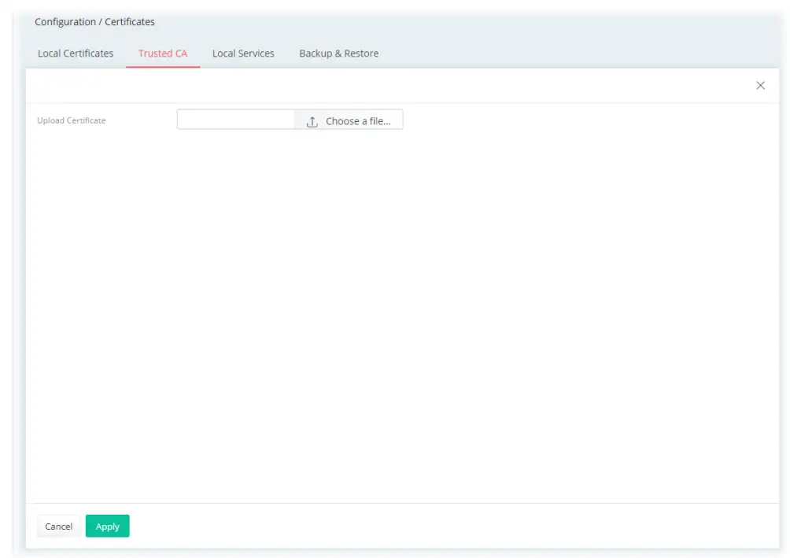Click the Upload Certificate file path field
Viewport: 790px width, 558px height.
pyautogui.click(x=236, y=119)
